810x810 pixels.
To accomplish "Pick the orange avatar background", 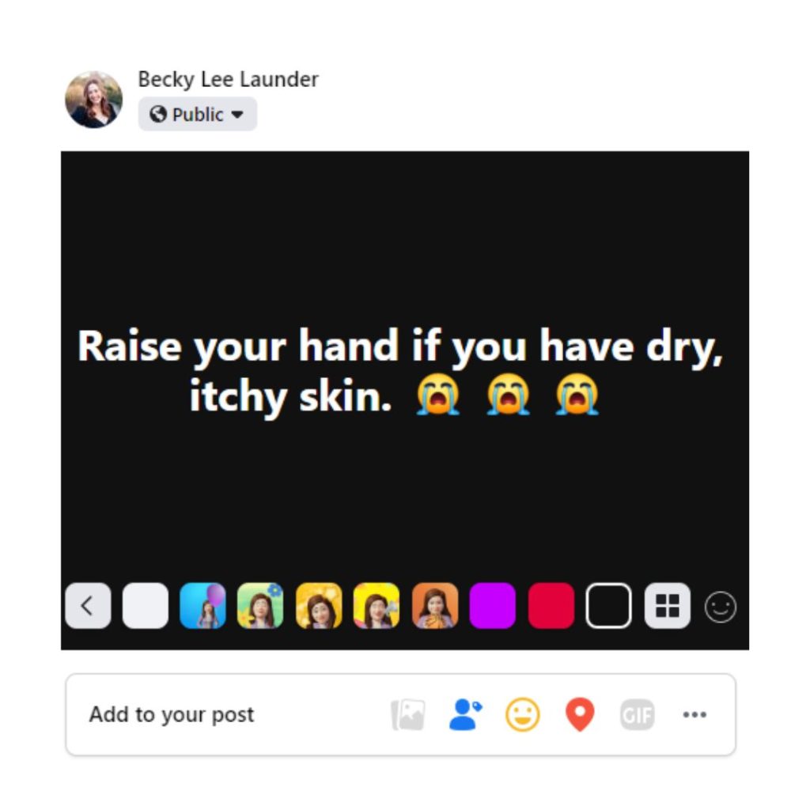I will (x=435, y=606).
